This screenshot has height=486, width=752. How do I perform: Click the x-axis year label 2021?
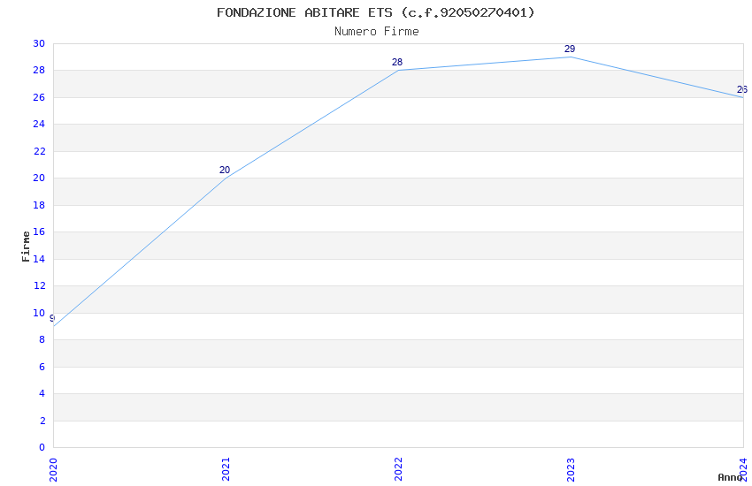pyautogui.click(x=226, y=470)
